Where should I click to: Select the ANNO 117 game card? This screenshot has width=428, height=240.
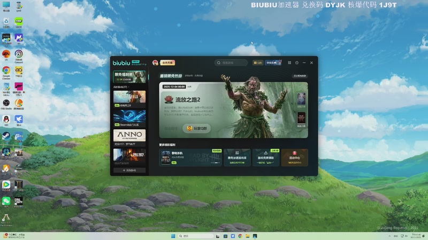129,138
